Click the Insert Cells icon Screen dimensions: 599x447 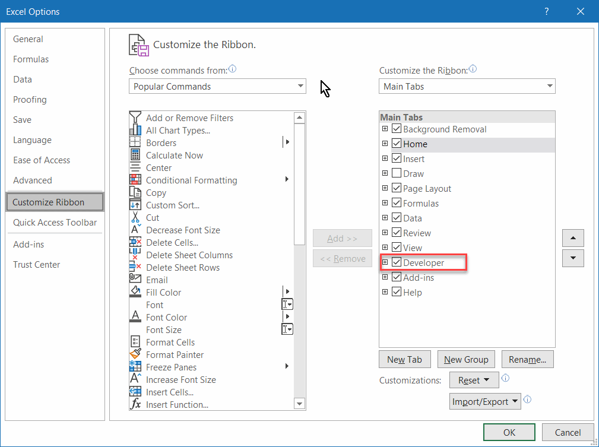135,392
